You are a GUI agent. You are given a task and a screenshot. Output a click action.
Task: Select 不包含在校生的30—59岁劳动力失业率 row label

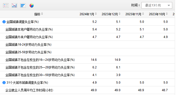(x=40, y=75)
